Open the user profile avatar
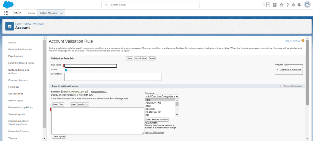Viewport: 313px width, 141px height. [x=307, y=5]
